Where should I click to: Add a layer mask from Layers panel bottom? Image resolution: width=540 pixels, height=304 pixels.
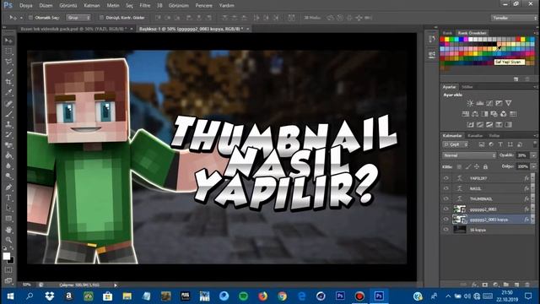485,285
